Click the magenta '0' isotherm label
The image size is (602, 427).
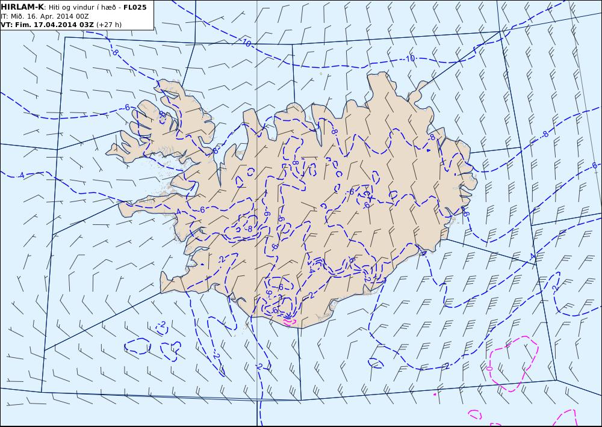(489, 368)
